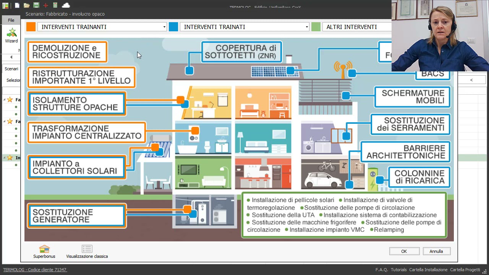Open the calculator toolbar icon
The height and width of the screenshot is (275, 489).
55,5
